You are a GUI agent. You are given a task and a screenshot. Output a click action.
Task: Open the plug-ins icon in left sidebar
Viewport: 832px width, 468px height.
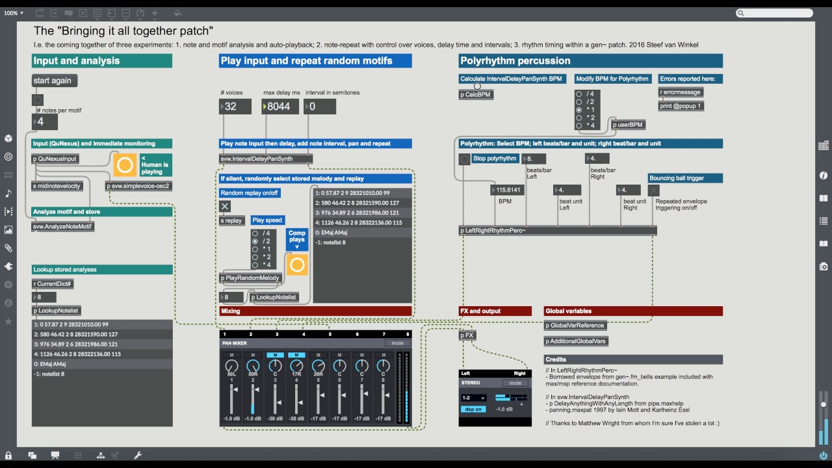8,266
